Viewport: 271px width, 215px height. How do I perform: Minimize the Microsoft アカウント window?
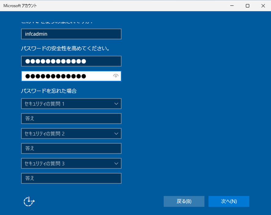[232, 6]
